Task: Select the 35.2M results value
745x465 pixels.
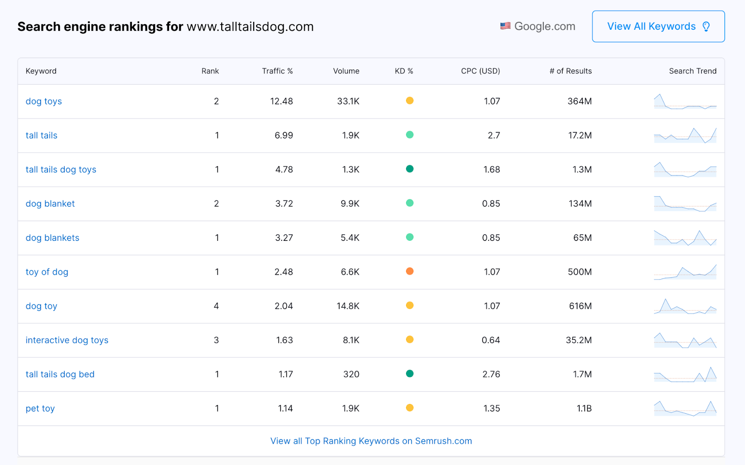Action: pos(579,340)
